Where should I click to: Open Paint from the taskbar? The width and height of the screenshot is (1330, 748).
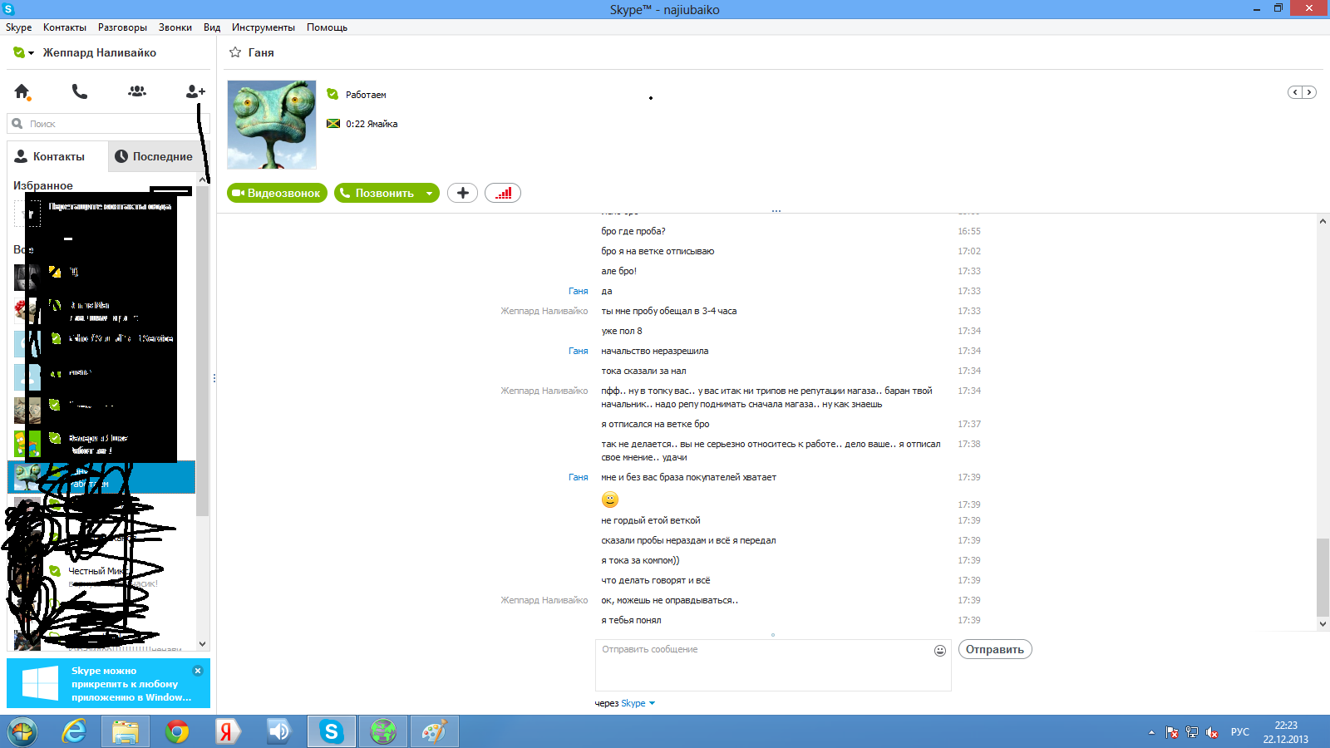pyautogui.click(x=434, y=731)
